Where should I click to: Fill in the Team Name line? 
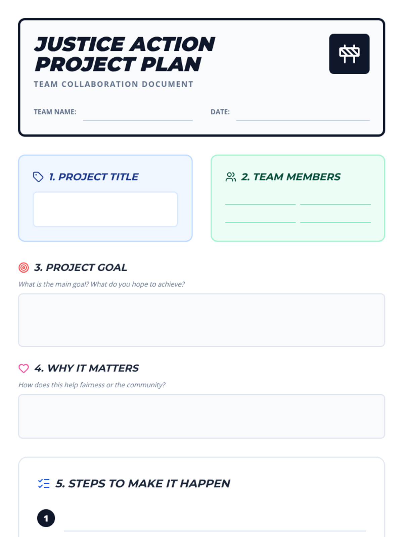(x=138, y=114)
